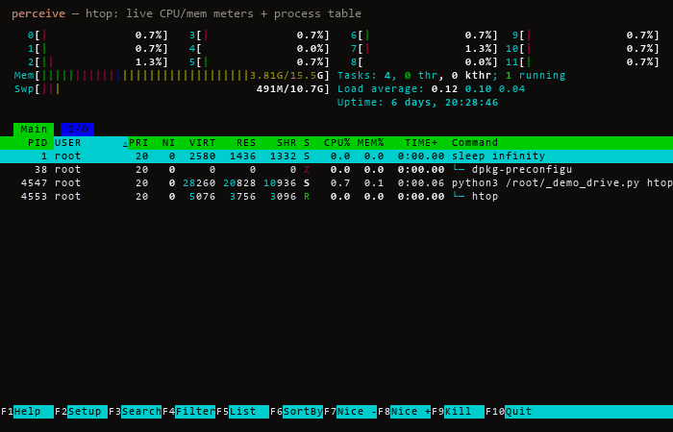
Task: Switch to the Main tab
Action: point(34,129)
